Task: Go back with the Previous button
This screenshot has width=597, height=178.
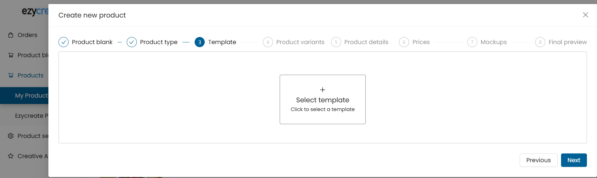Action: (x=539, y=160)
